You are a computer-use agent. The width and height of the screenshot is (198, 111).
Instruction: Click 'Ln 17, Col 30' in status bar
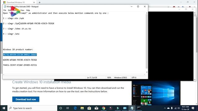pos(92,77)
